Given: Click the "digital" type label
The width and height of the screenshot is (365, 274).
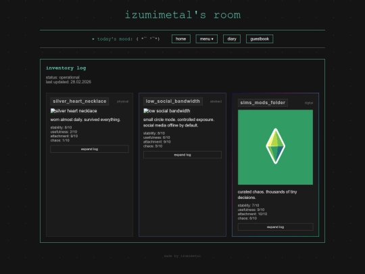Looking at the screenshot, I should [309, 103].
